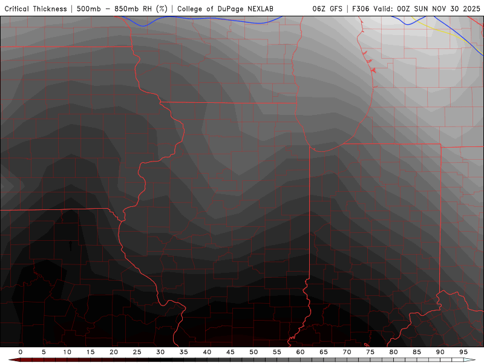This screenshot has width=484, height=363.
Task: Click the '45' colorbar scale label
Action: point(231,352)
